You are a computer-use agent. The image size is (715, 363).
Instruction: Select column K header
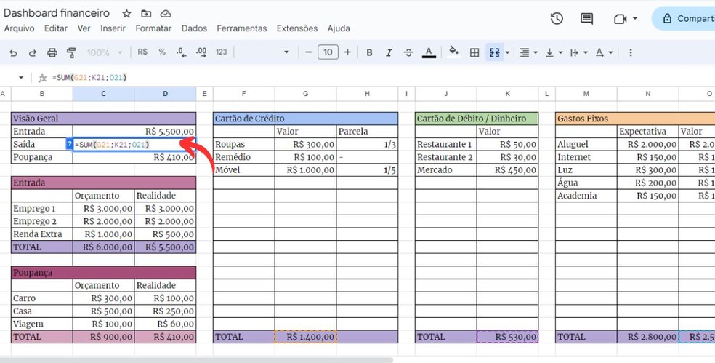tap(507, 94)
